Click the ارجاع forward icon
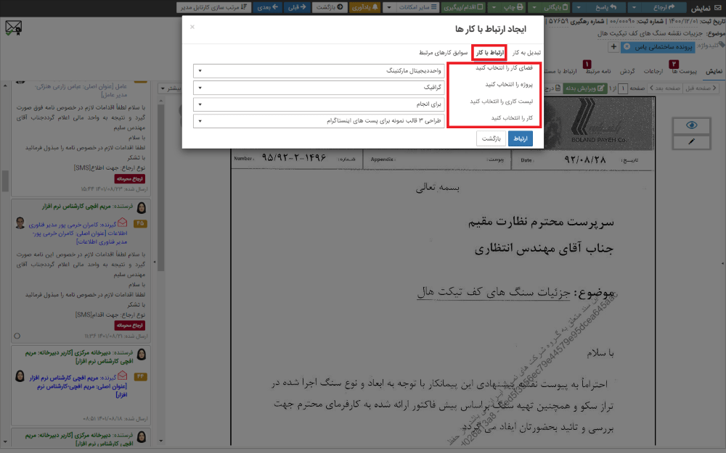Screen dimensions: 726x453 (672, 7)
